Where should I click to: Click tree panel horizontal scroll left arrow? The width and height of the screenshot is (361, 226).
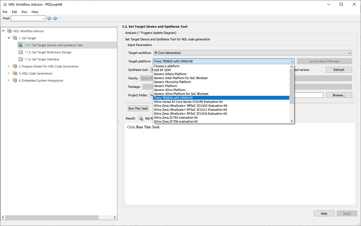click(3, 217)
